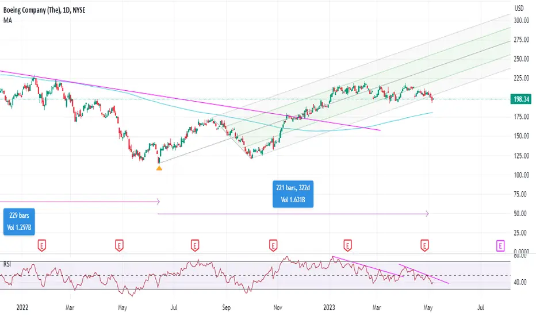Select the long magenta descending trendline on price

click(190, 101)
